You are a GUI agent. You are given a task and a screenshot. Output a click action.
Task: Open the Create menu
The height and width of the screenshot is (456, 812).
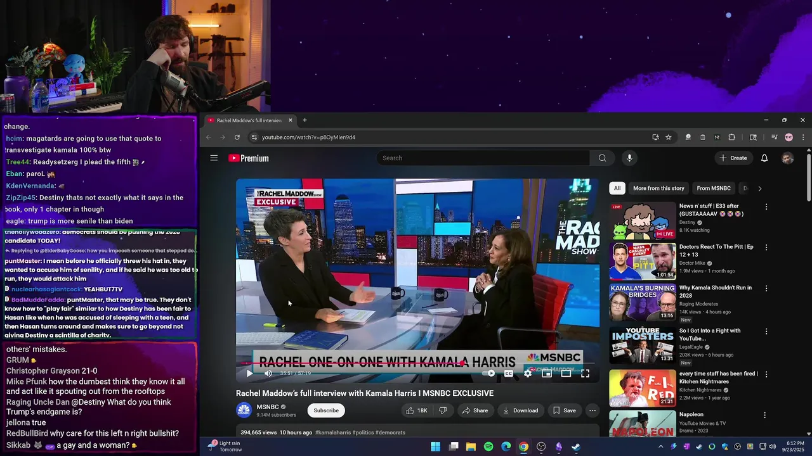tap(733, 158)
